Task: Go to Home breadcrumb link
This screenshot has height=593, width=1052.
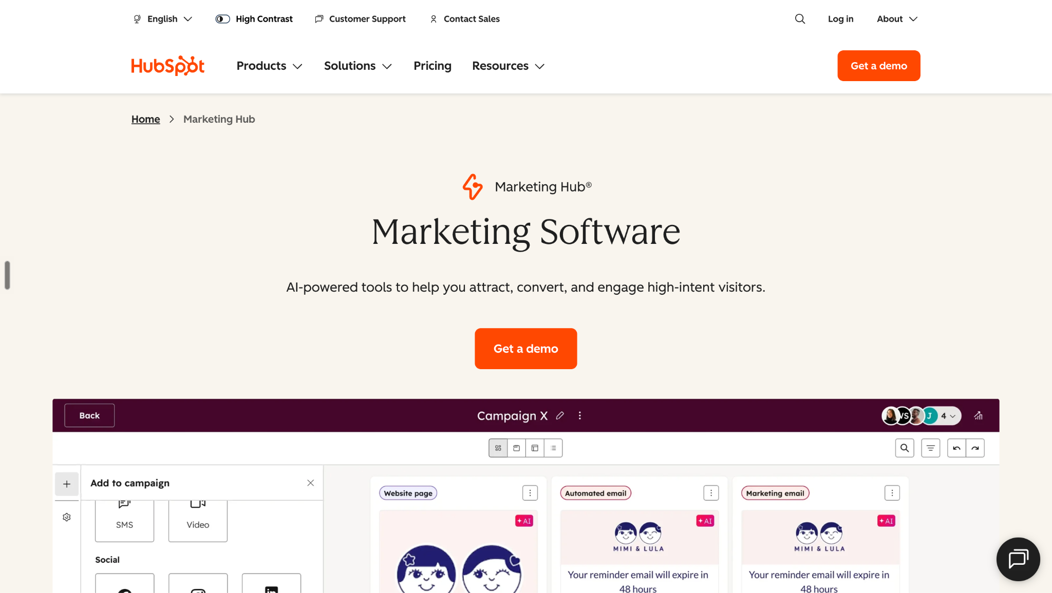Action: pyautogui.click(x=146, y=119)
